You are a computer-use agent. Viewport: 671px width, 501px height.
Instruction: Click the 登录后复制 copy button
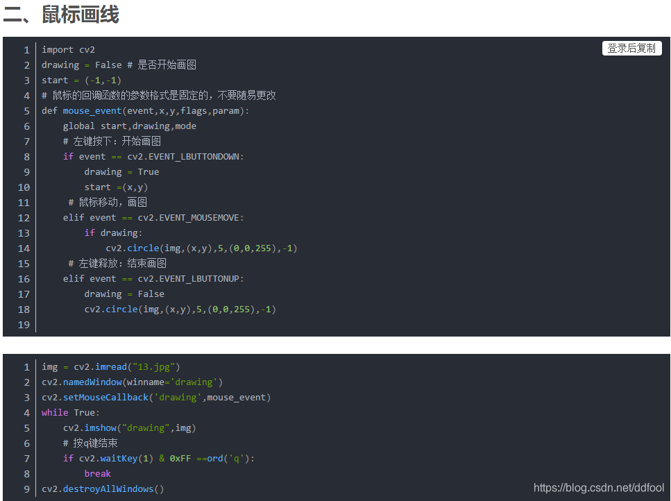pyautogui.click(x=631, y=49)
